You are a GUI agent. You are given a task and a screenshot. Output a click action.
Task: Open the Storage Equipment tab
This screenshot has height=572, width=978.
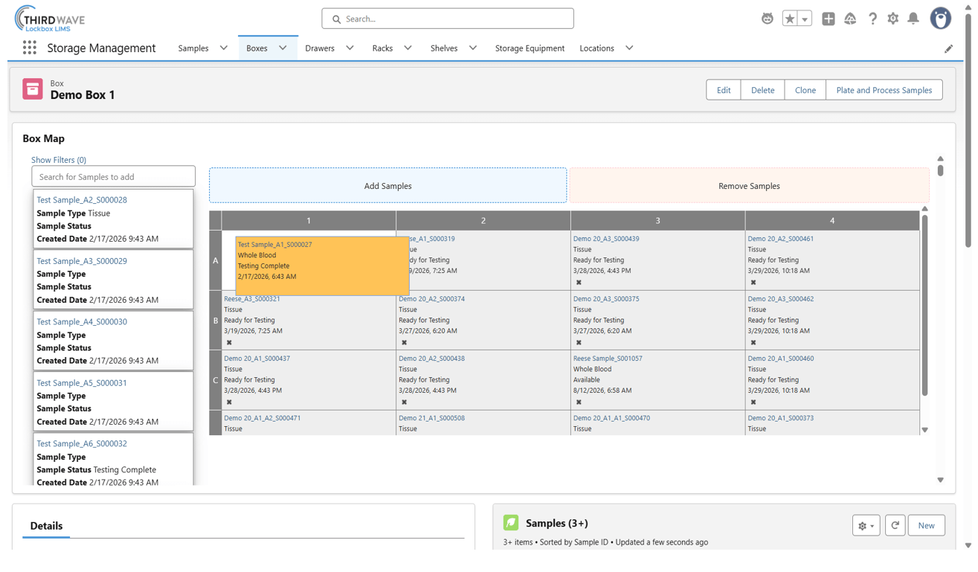click(x=530, y=48)
